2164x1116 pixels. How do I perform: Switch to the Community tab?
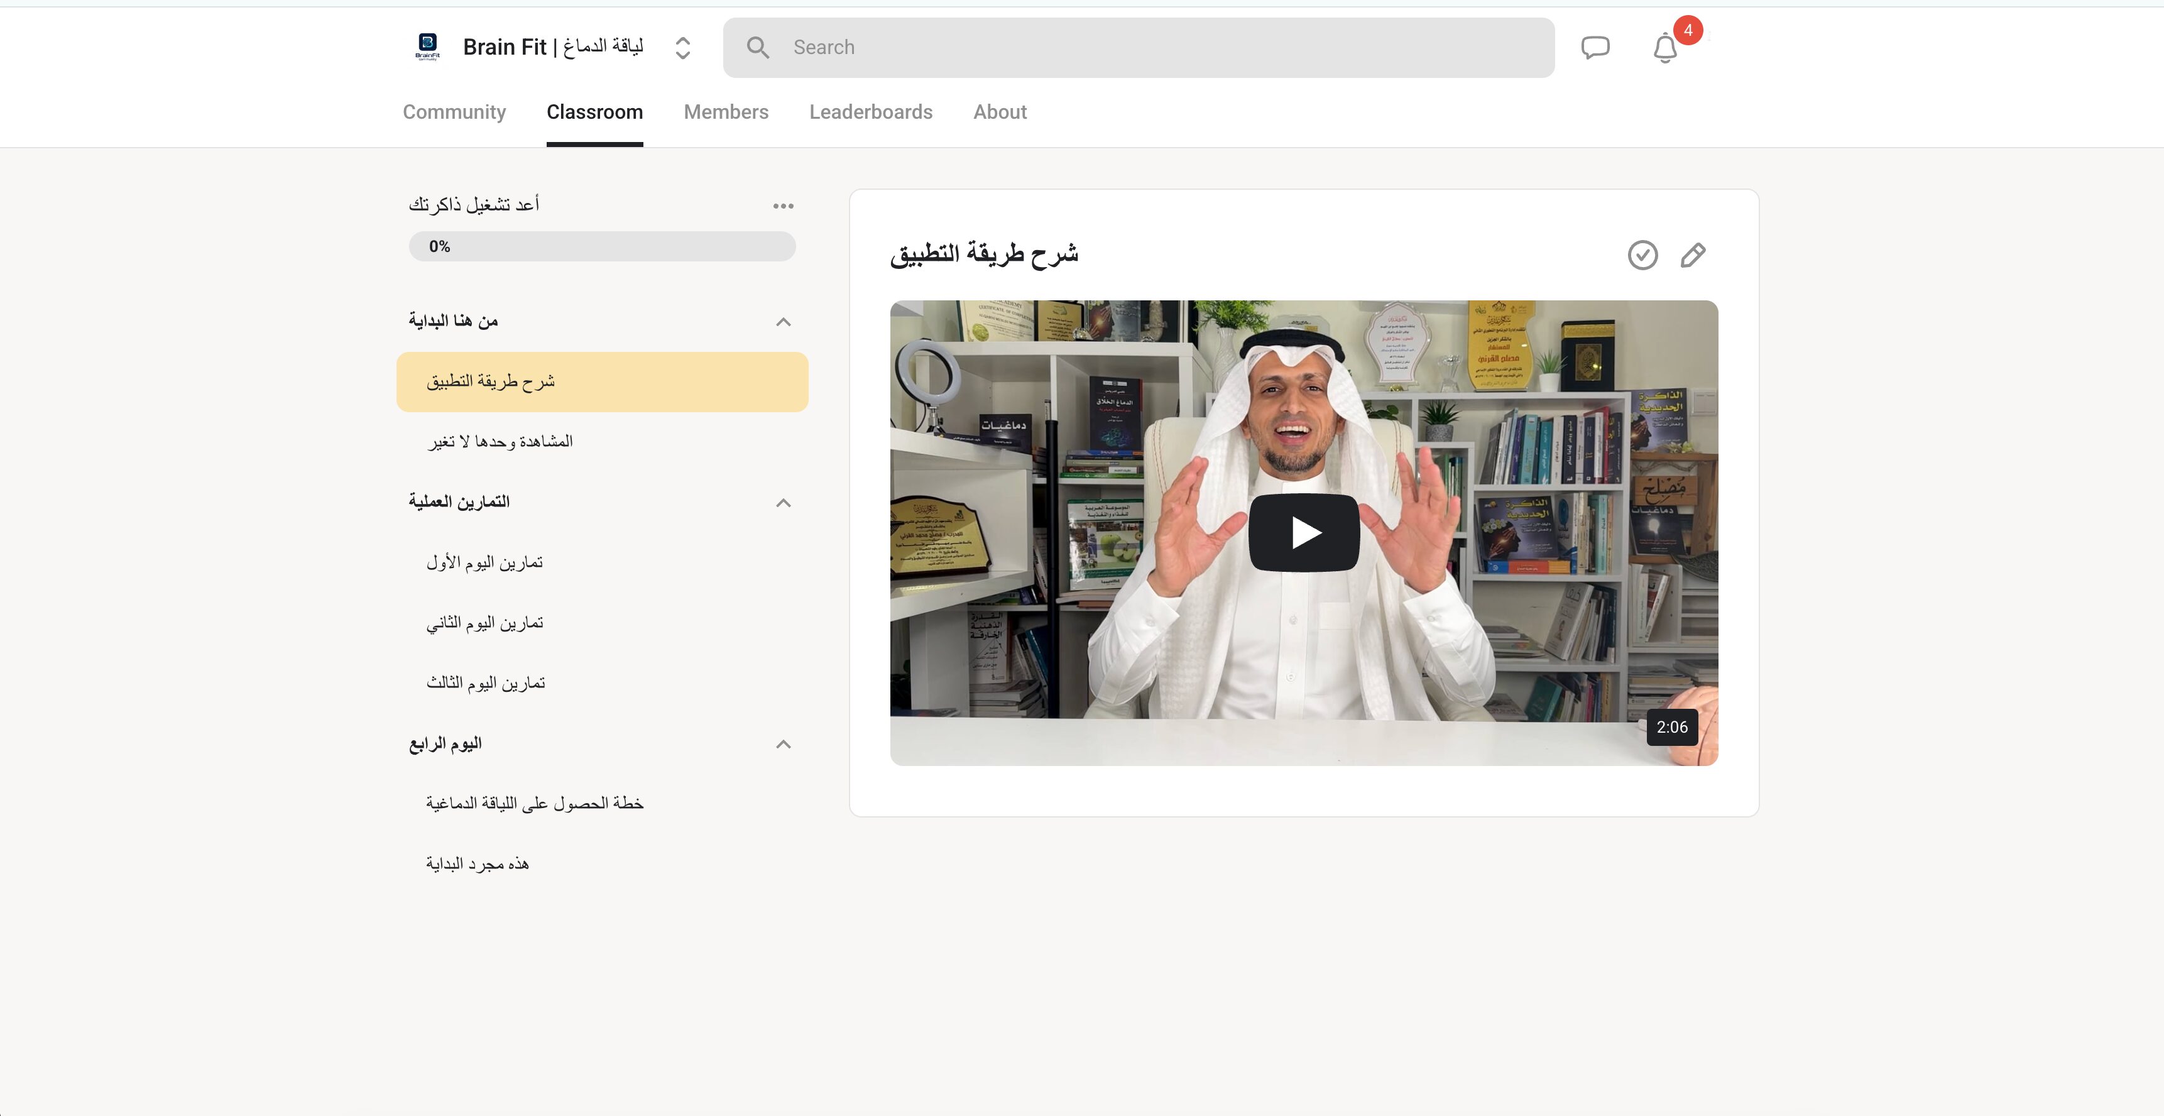tap(454, 112)
